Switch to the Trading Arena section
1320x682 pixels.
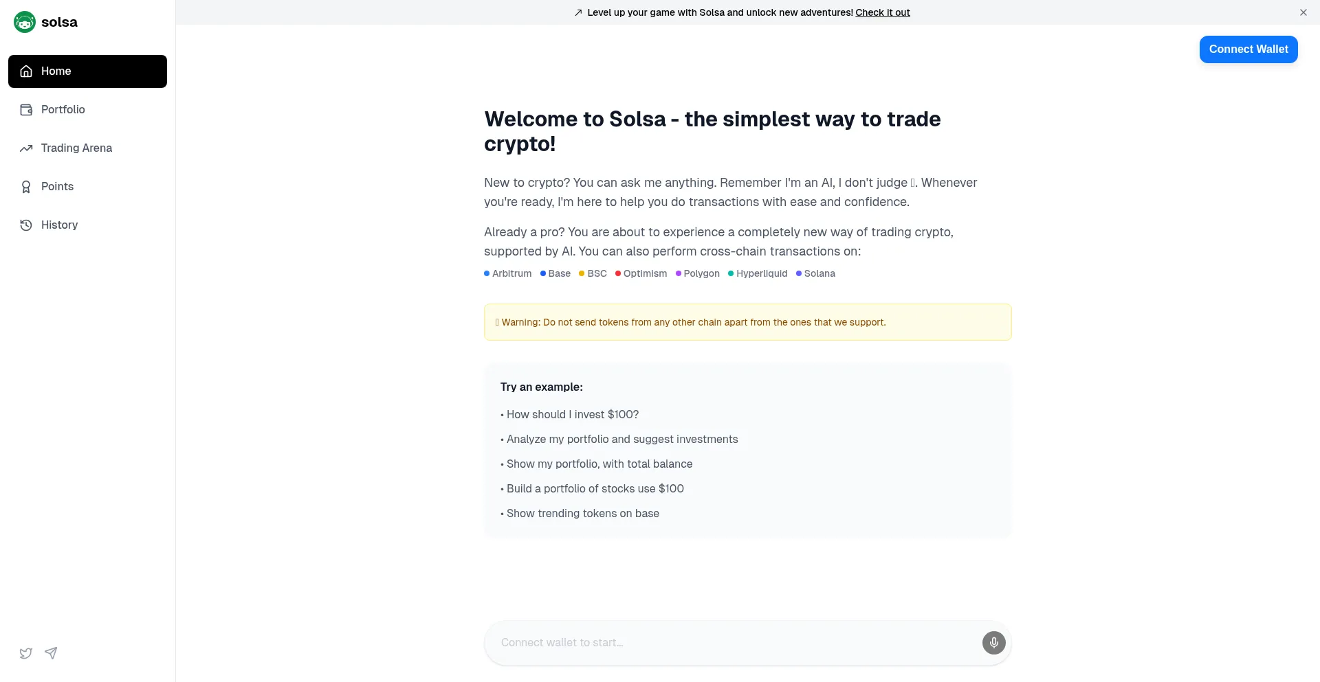pyautogui.click(x=76, y=148)
